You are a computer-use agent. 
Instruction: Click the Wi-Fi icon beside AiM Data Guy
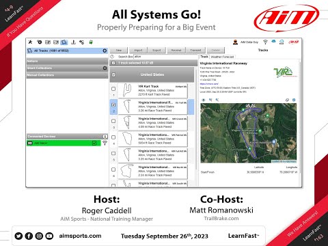point(265,42)
